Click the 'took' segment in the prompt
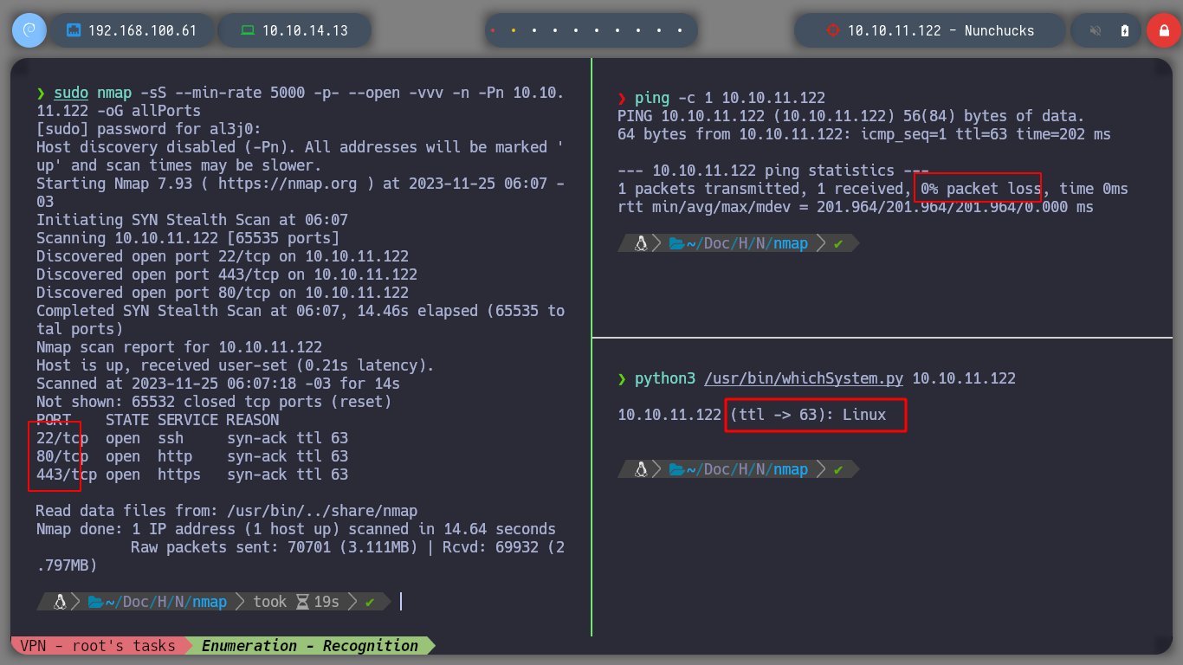This screenshot has width=1183, height=665. [x=270, y=602]
